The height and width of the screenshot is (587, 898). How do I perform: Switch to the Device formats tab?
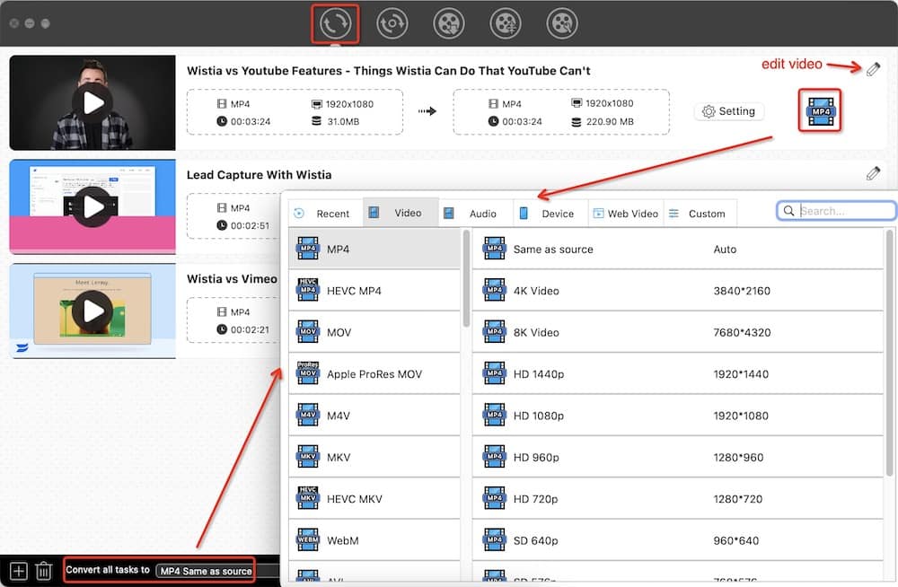pyautogui.click(x=551, y=213)
